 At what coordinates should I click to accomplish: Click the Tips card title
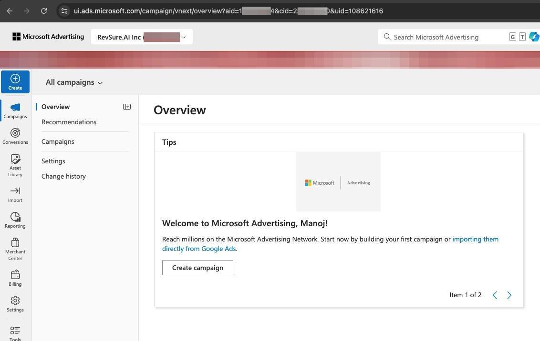coord(169,142)
